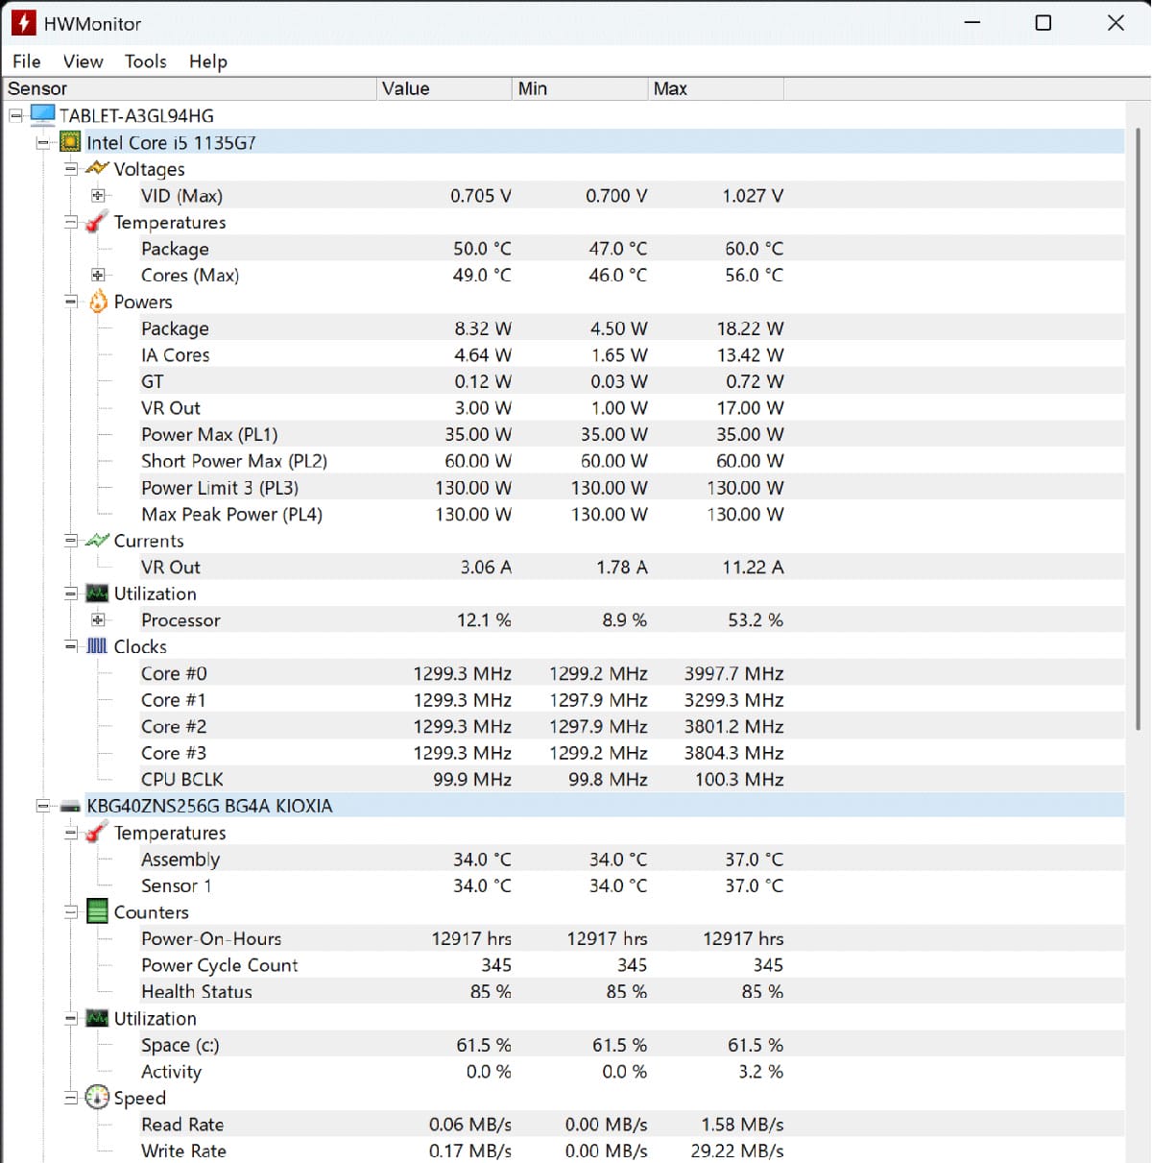Screen dimensions: 1152x1163
Task: Open the Help menu
Action: click(208, 61)
